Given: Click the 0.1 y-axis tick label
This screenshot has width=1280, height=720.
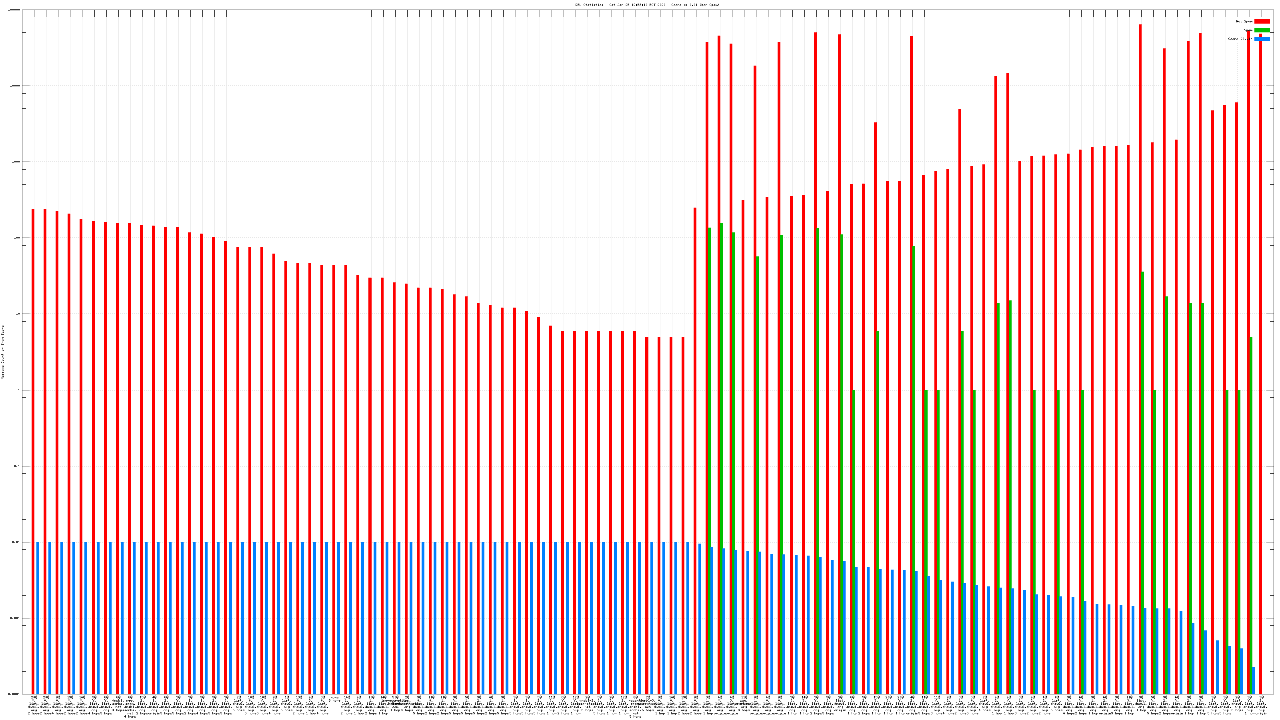Looking at the screenshot, I should coord(16,466).
